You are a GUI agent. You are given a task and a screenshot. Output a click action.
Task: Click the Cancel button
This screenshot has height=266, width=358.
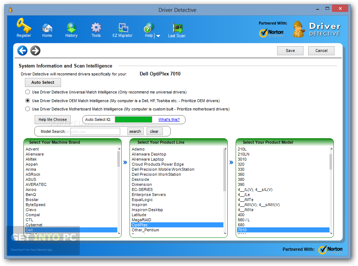click(321, 51)
